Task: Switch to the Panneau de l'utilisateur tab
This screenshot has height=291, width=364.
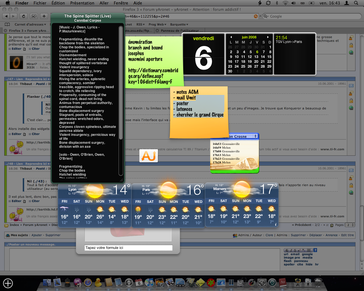Action: [x=181, y=31]
